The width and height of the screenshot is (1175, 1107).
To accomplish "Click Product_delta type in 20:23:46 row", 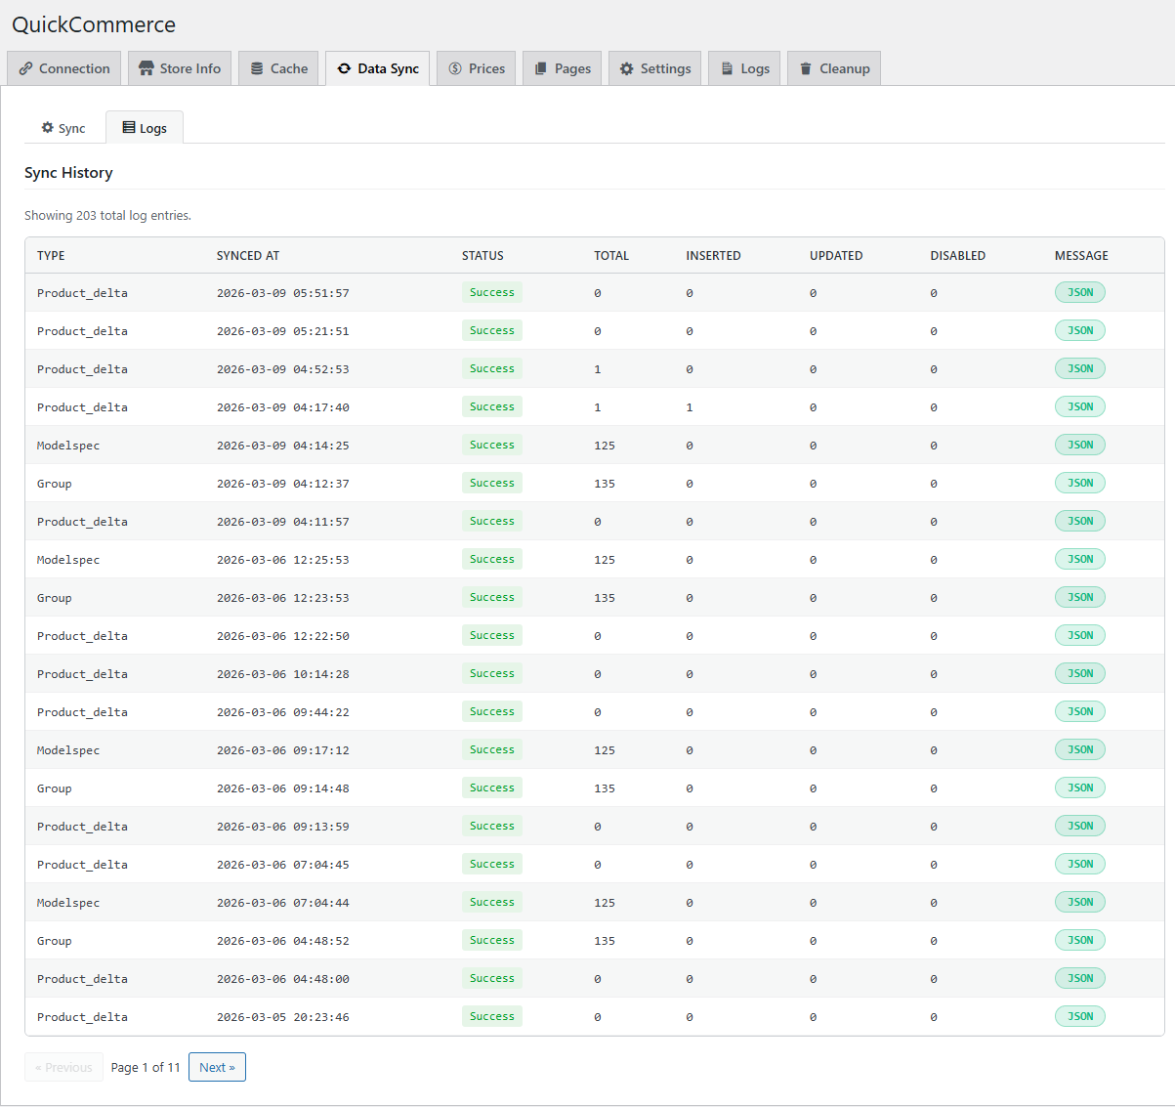I will [x=82, y=1017].
